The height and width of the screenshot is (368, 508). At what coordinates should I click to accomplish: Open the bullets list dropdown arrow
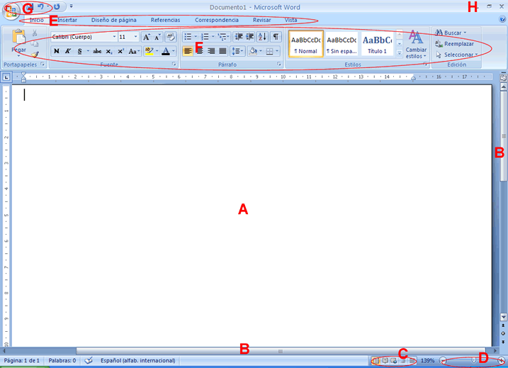pos(196,37)
